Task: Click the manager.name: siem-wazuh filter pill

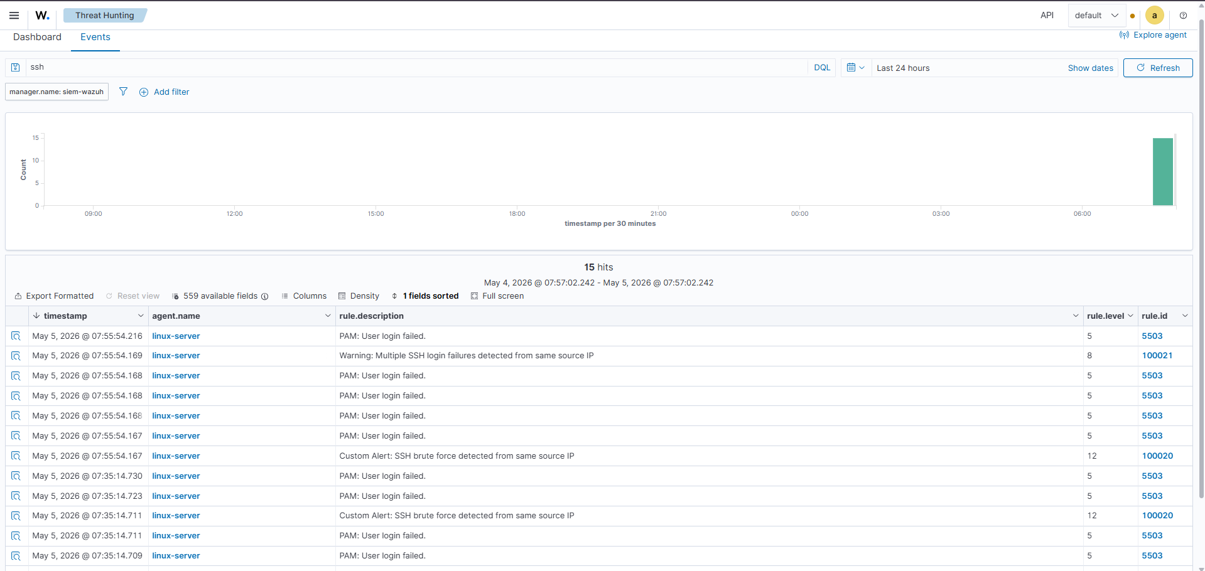Action: (x=57, y=92)
